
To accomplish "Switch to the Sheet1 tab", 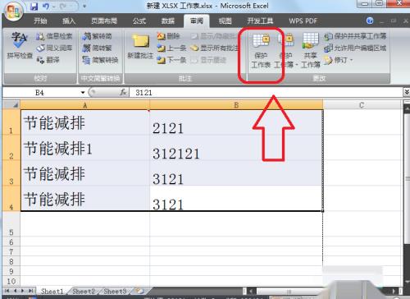I will (52, 292).
